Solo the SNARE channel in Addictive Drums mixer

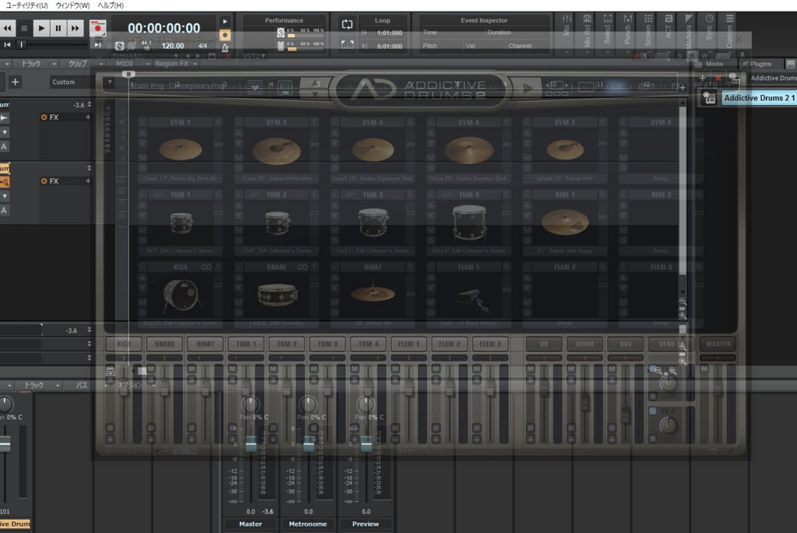(151, 380)
